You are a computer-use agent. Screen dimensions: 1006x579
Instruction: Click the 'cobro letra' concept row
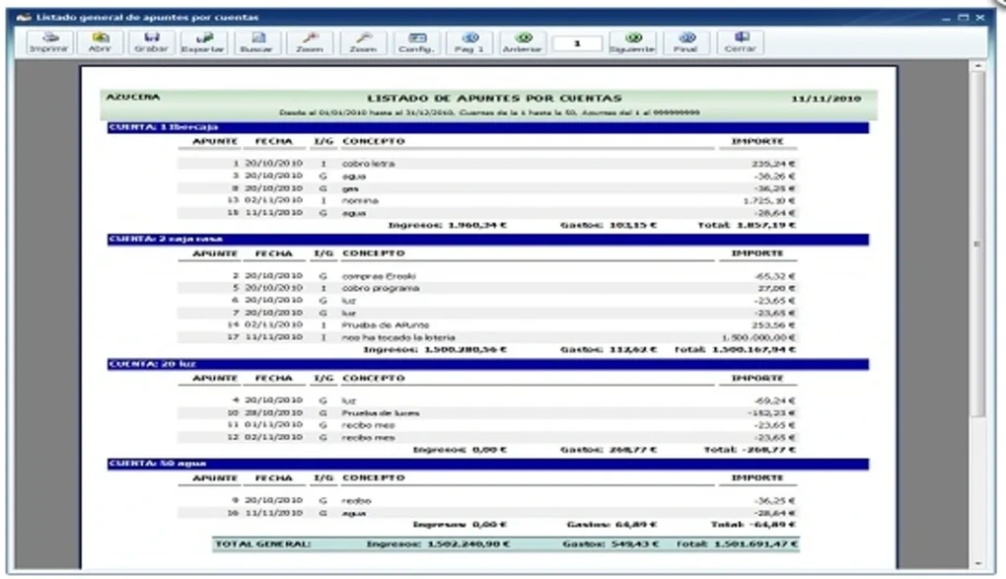coord(487,164)
